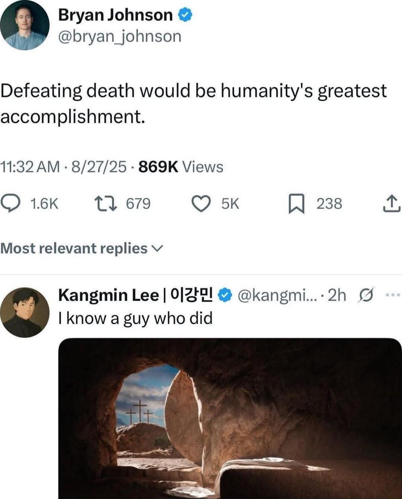Toggle repost on Bryan Johnson's post

106,203
